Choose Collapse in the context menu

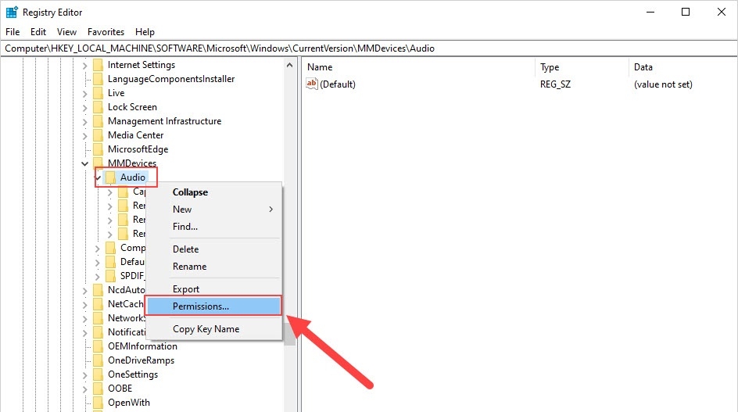[x=213, y=192]
